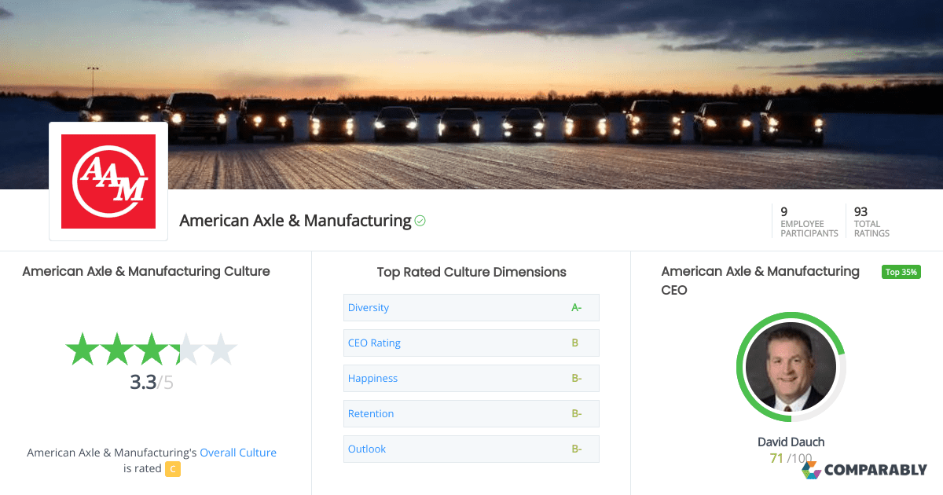Click the AAM company logo

click(108, 180)
